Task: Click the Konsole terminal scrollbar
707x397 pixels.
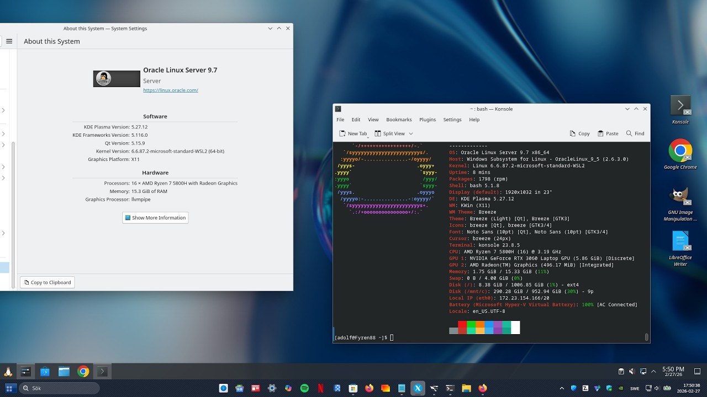Action: pyautogui.click(x=646, y=337)
